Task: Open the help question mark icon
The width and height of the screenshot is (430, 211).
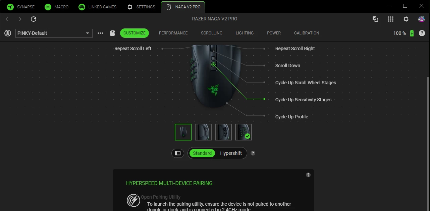Action: click(422, 33)
